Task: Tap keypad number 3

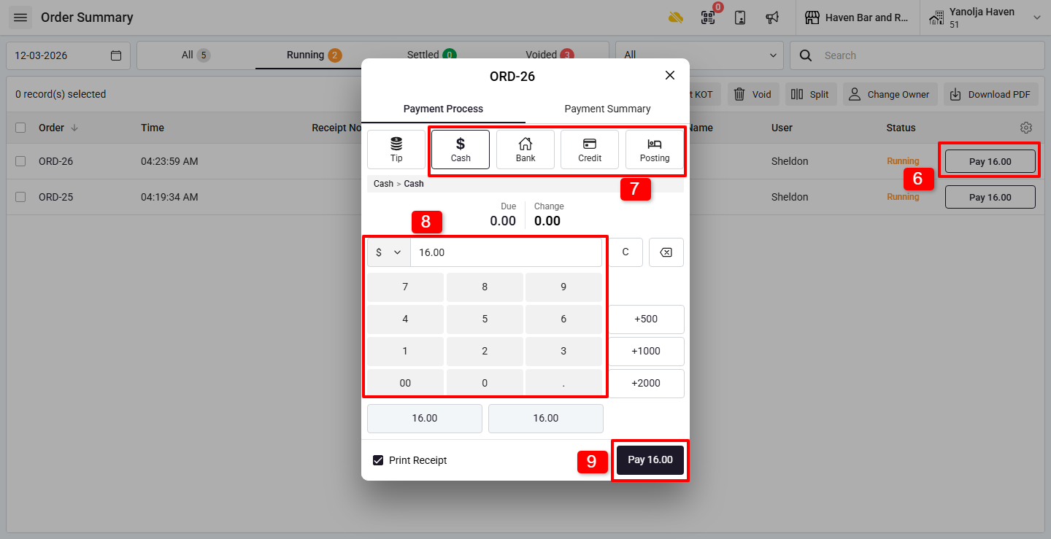Action: point(563,351)
